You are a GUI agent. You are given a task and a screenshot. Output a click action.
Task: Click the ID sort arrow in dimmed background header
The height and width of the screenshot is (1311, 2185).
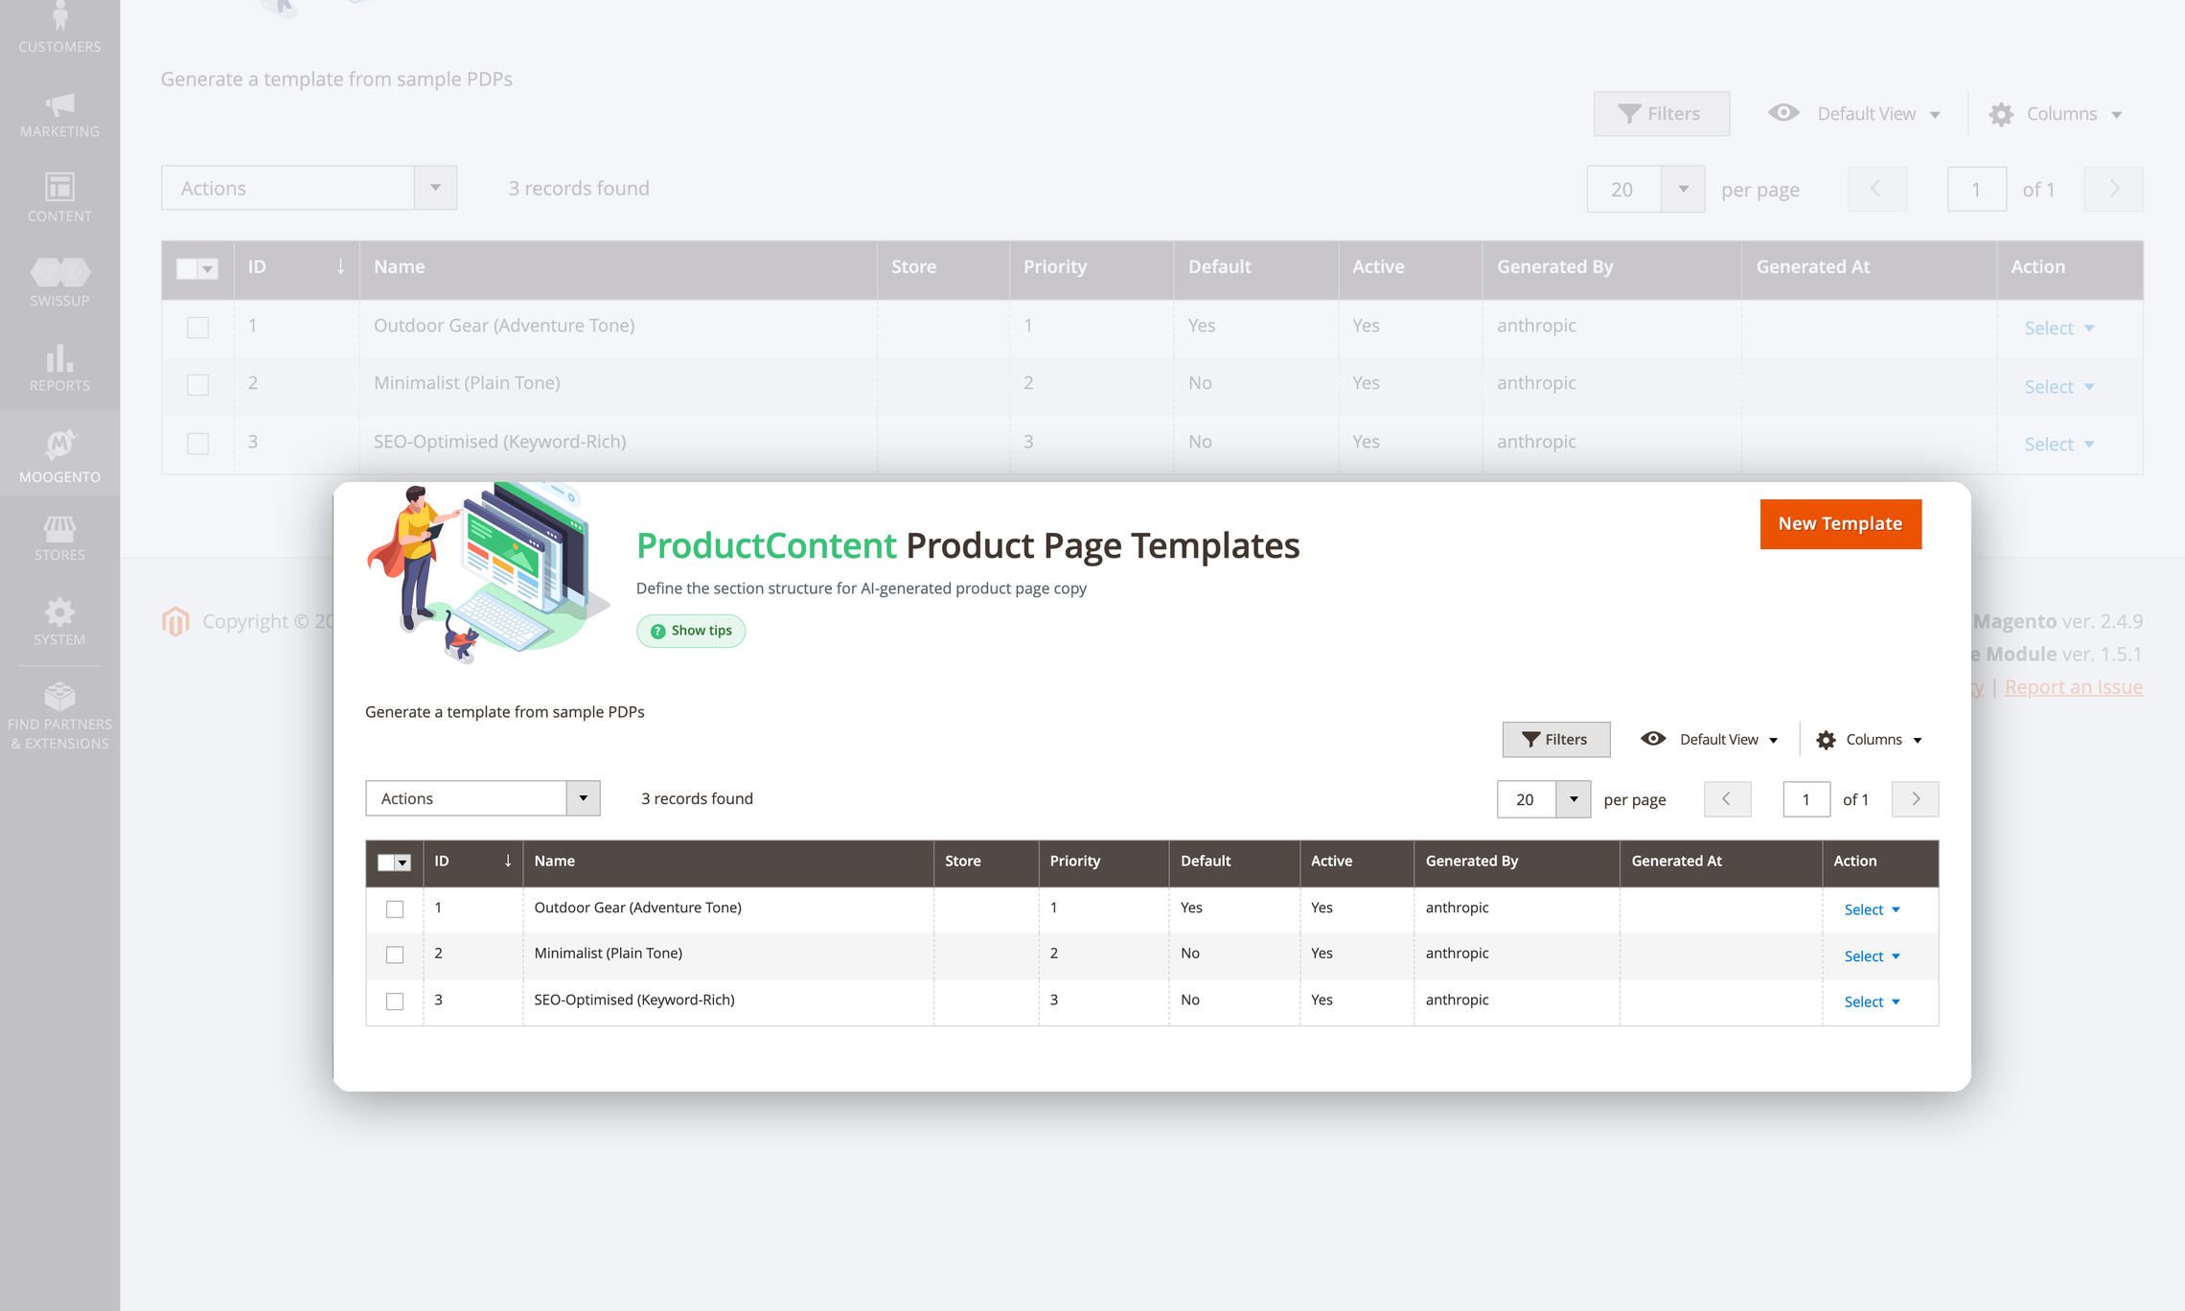[x=340, y=266]
